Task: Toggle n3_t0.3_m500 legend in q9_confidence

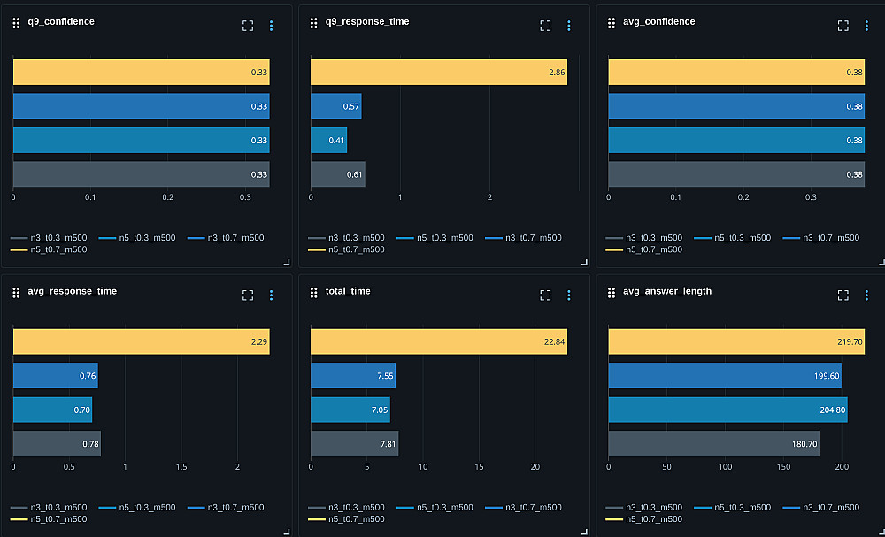Action: 49,238
